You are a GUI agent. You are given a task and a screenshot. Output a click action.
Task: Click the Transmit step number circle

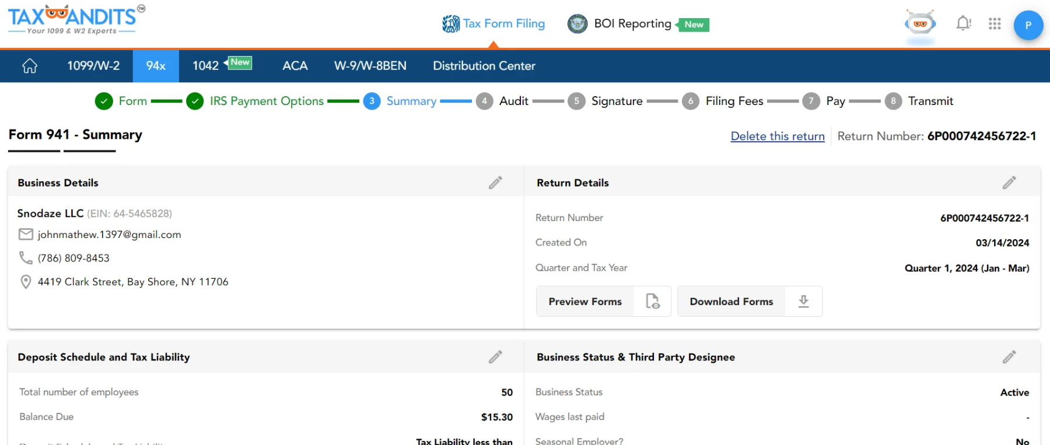coord(893,101)
